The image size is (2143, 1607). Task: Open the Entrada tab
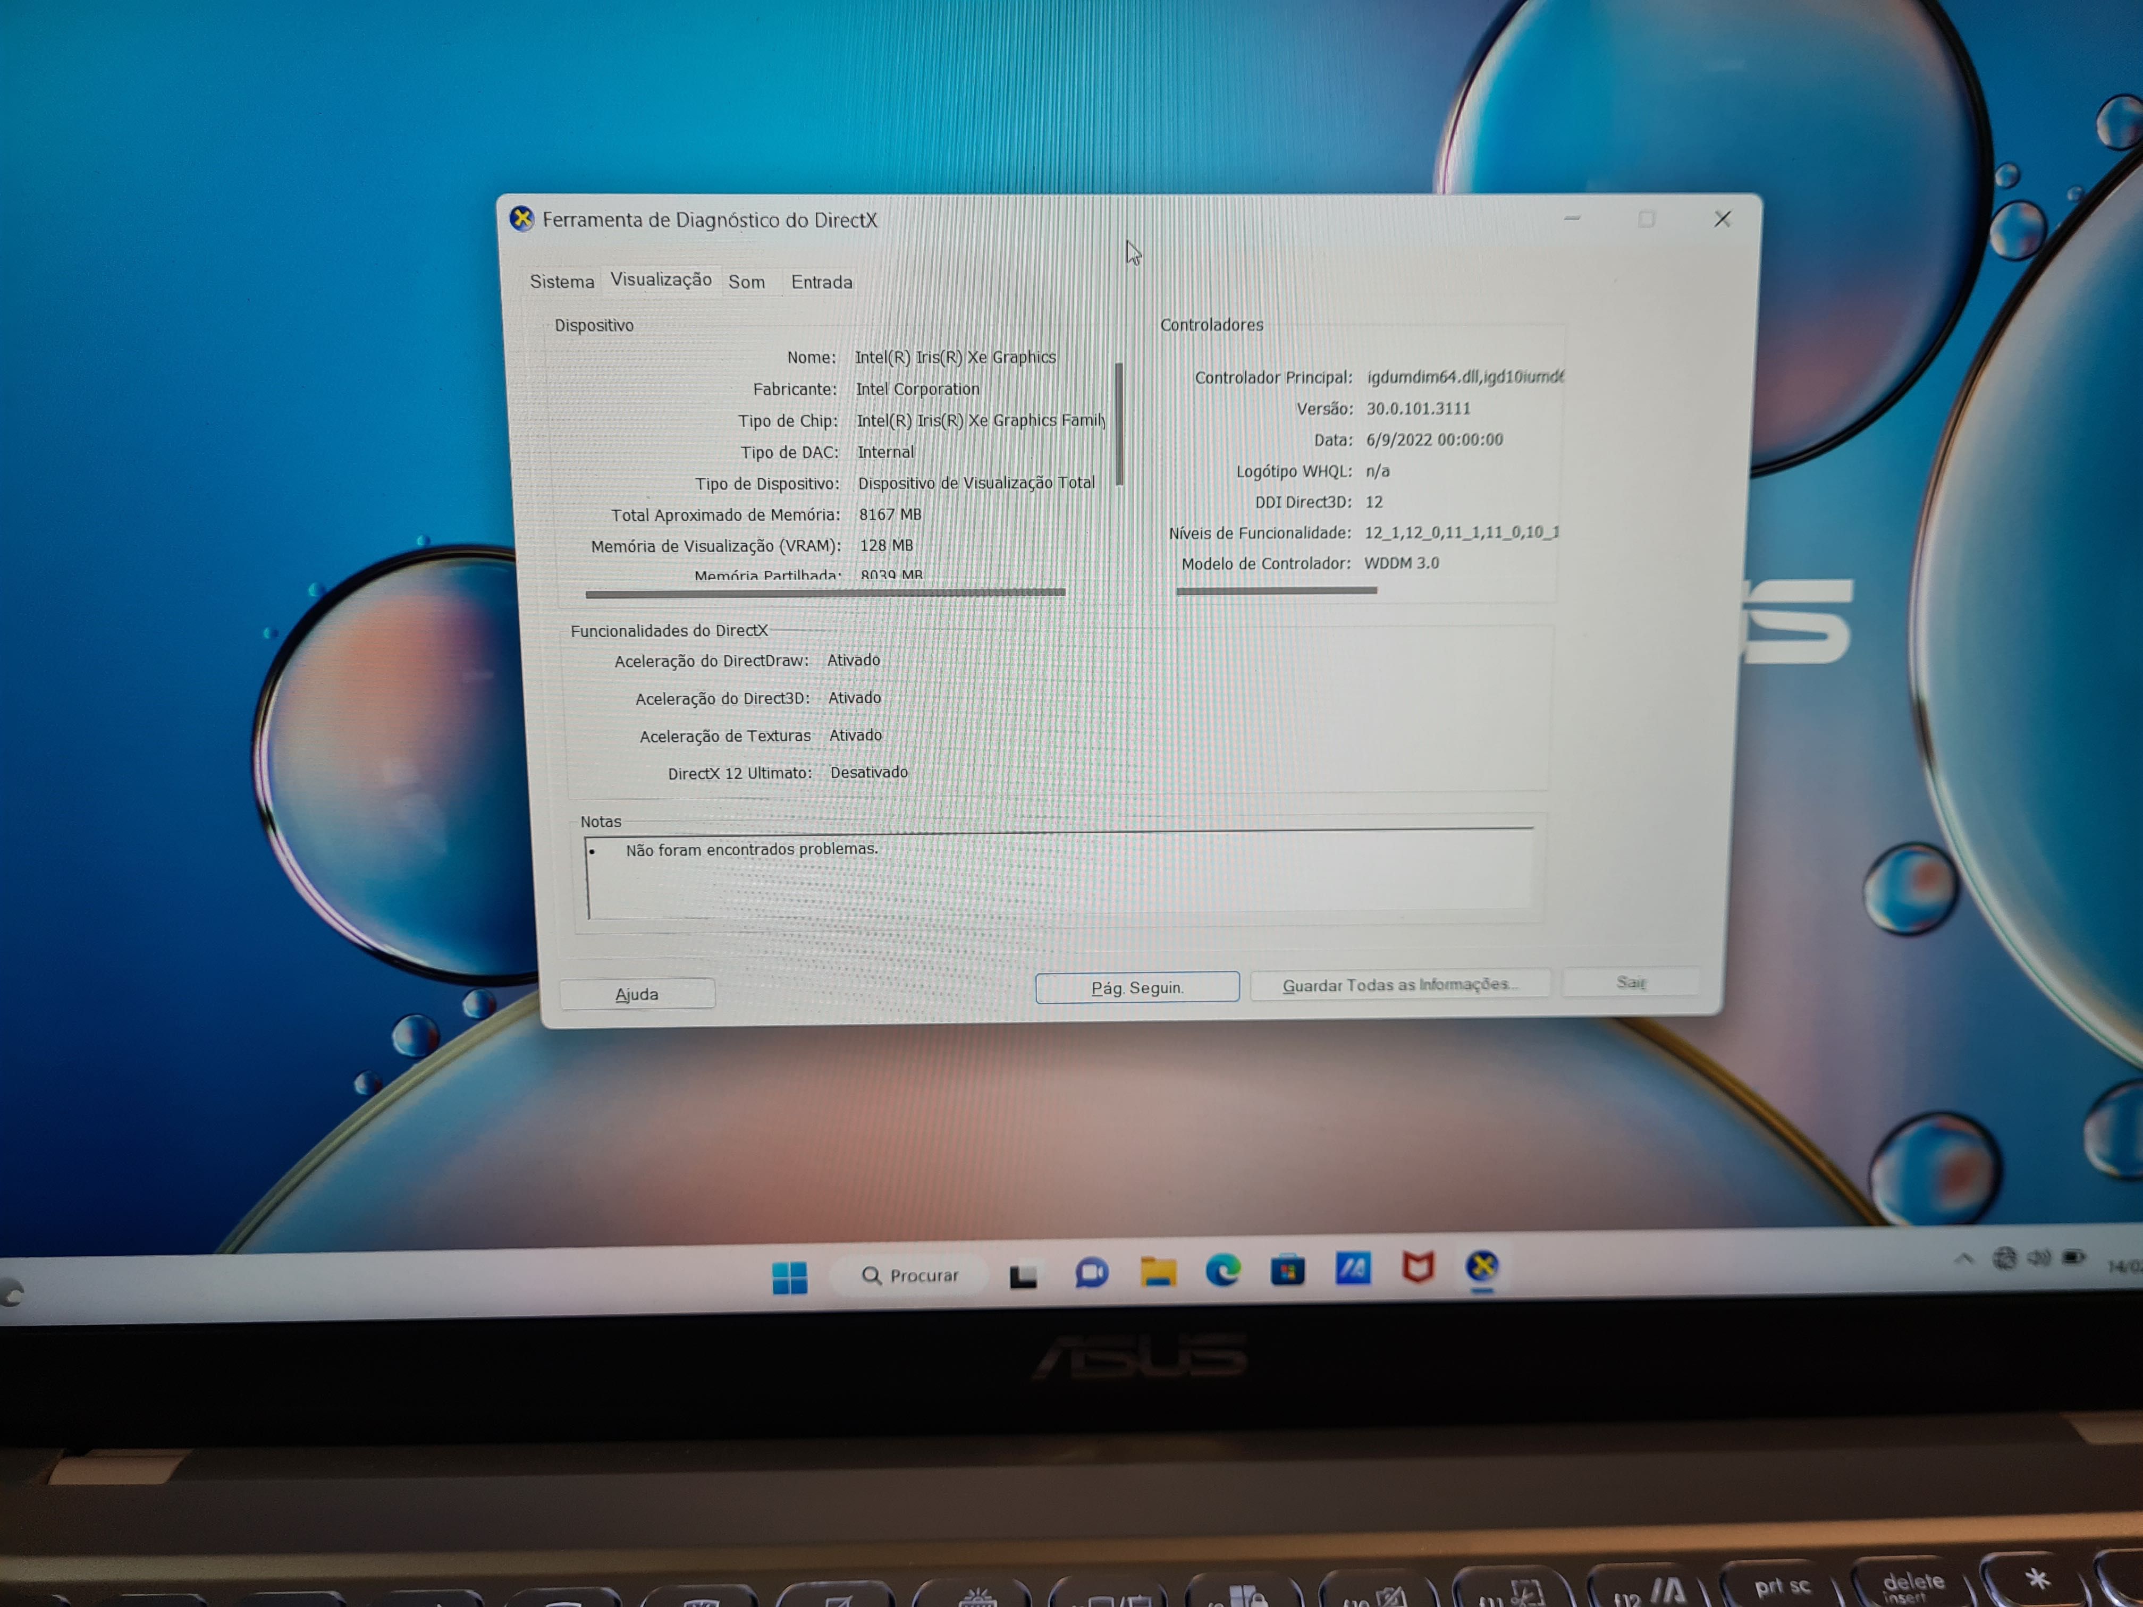[822, 282]
